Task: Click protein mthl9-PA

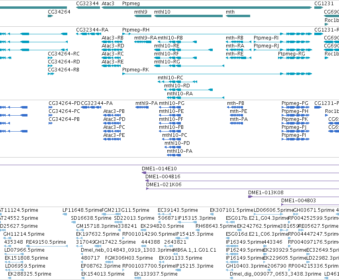Action: 147,103
